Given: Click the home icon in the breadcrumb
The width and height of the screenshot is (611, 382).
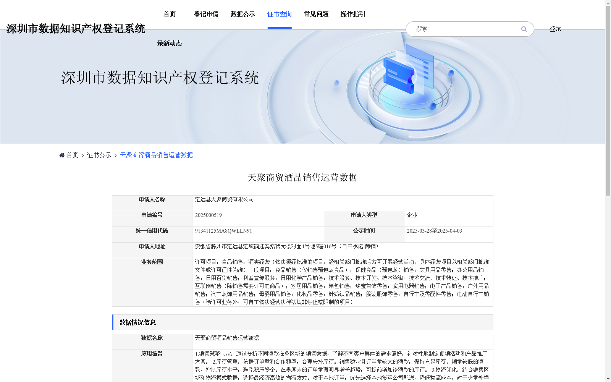Looking at the screenshot, I should [61, 155].
